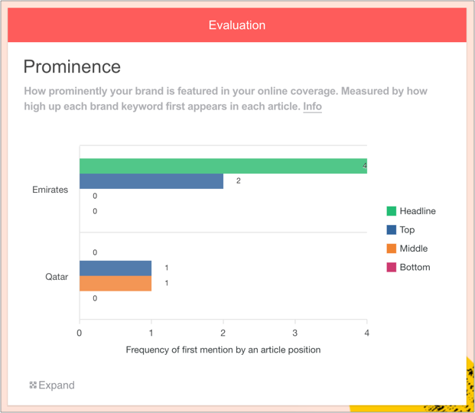Toggle the Bottom legend series
This screenshot has width=475, height=413.
[415, 267]
